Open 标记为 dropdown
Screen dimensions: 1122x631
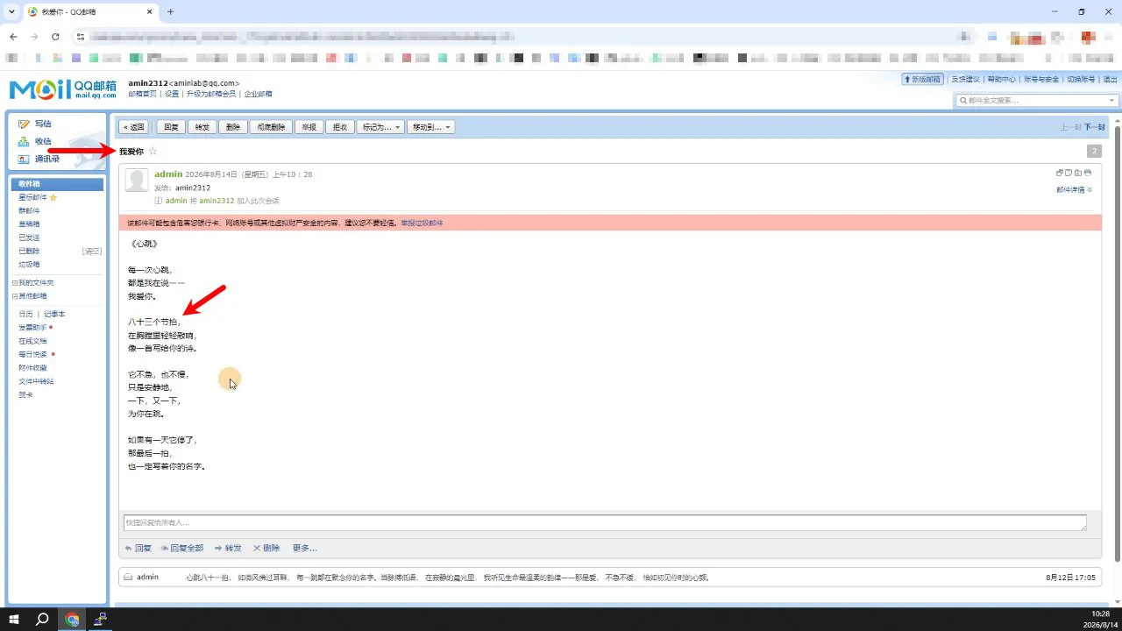[380, 127]
